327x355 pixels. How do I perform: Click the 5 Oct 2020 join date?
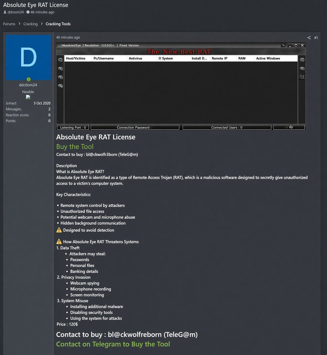tap(42, 103)
